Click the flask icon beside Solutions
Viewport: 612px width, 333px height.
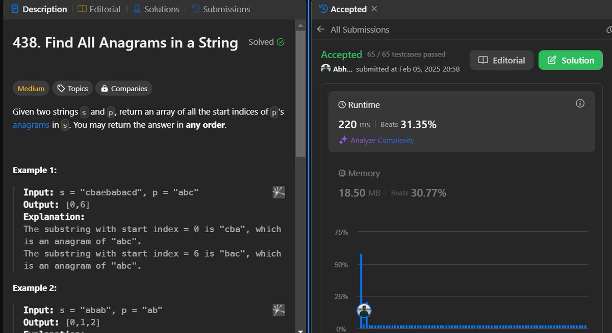136,9
